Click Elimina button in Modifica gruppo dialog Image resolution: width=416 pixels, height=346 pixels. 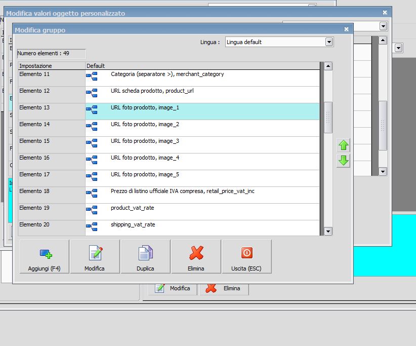click(196, 256)
